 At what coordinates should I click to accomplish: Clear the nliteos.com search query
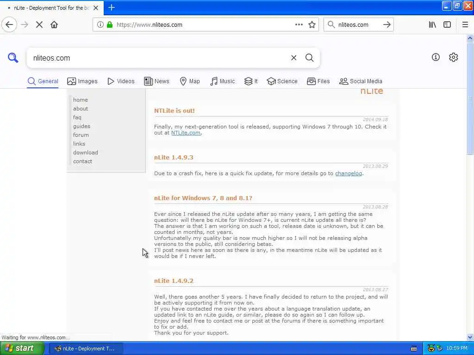[293, 58]
